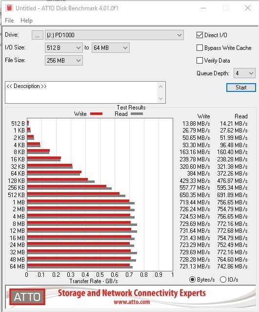
Task: Open drive browse button with ellipsis
Action: point(37,35)
